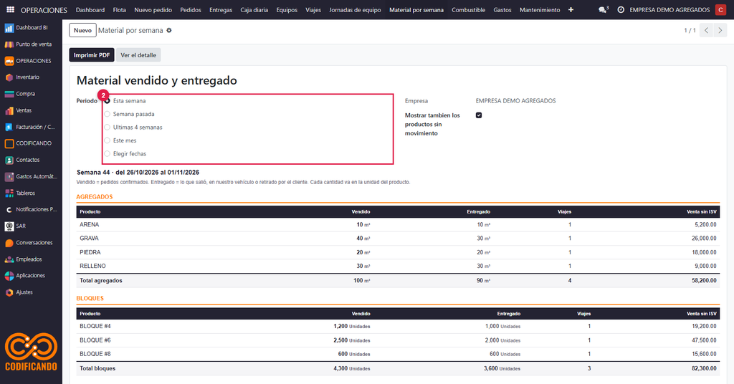Screen dimensions: 734x384
Task: Open Inventario app
Action: point(31,77)
